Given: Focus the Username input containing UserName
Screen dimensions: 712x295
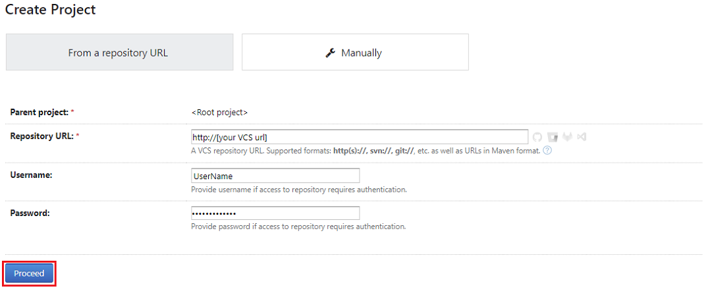Looking at the screenshot, I should tap(275, 176).
